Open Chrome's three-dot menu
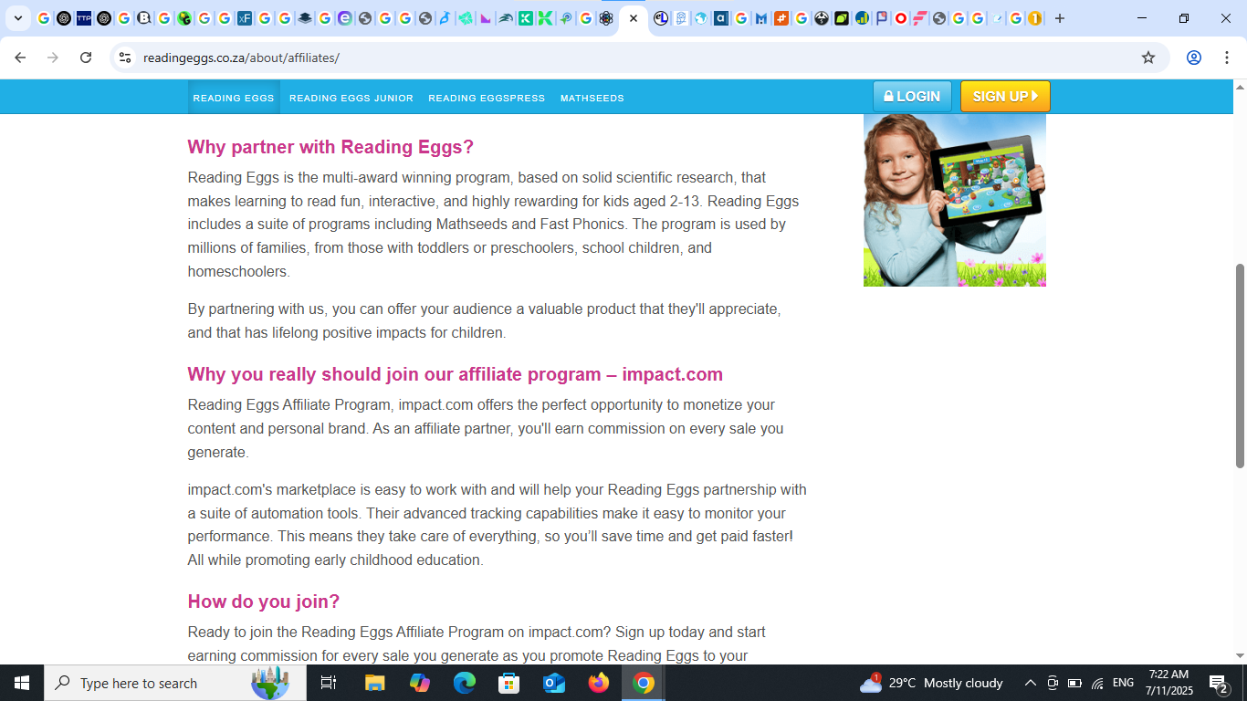The width and height of the screenshot is (1247, 701). coord(1227,58)
